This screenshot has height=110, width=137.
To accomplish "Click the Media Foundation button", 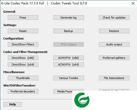I will click(x=63, y=91).
